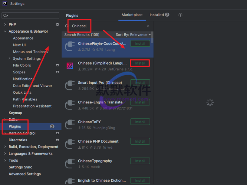Click the Plugins update count badge
Image resolution: width=247 pixels, height=185 pixels.
[x=52, y=126]
